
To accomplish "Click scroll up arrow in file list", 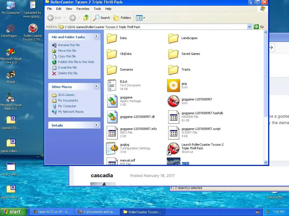I will coord(266,32).
